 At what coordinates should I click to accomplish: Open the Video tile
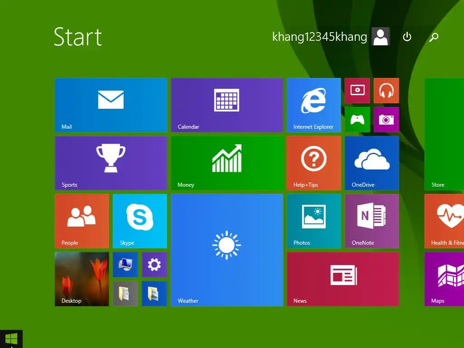[x=358, y=91]
